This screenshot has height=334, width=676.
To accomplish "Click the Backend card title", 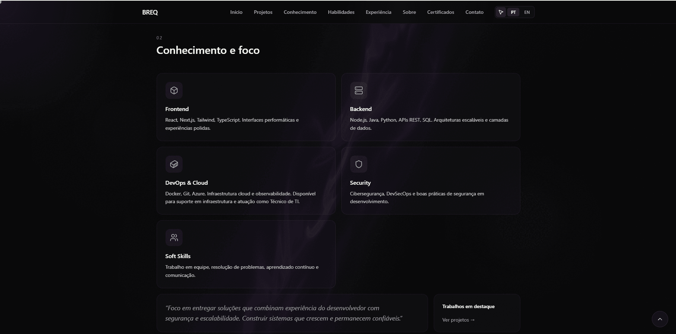I will pyautogui.click(x=361, y=109).
